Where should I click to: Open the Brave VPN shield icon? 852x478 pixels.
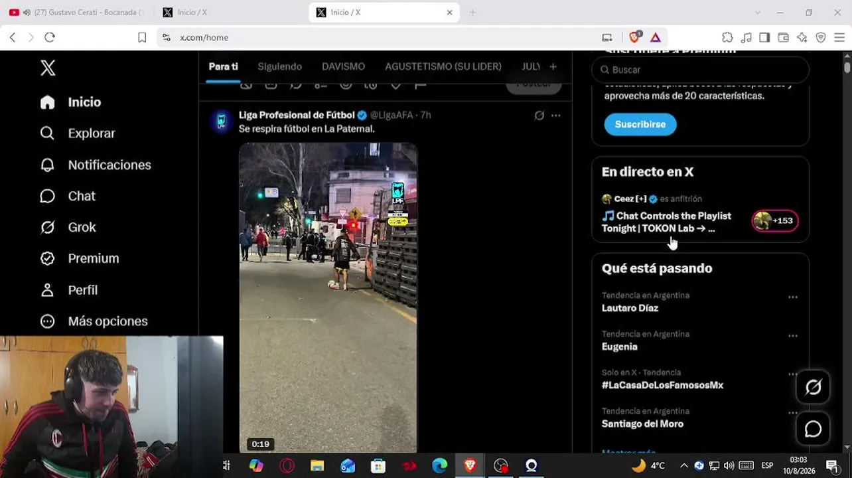[x=821, y=38]
